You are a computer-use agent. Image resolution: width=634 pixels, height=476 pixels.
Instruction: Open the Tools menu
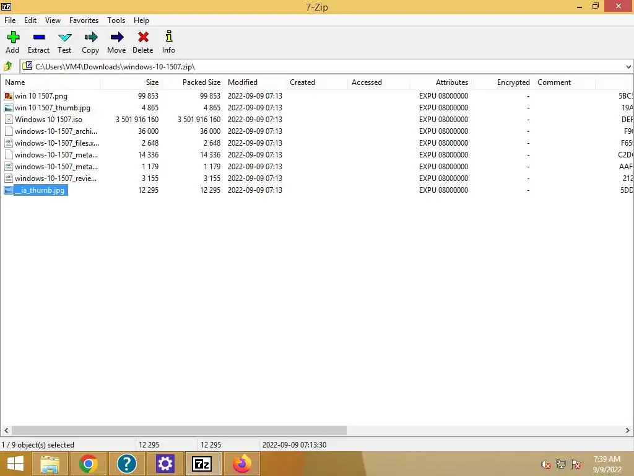(116, 20)
